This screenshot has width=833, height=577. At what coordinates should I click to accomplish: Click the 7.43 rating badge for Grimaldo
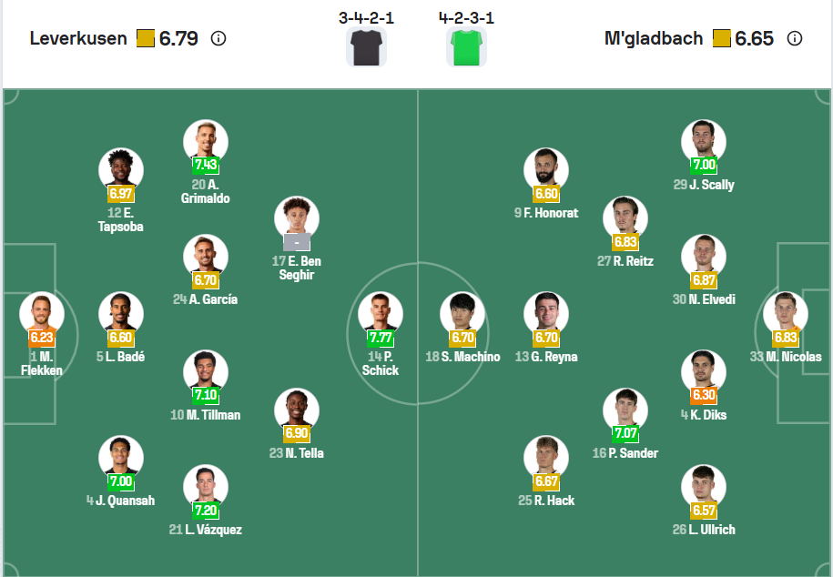[x=205, y=165]
